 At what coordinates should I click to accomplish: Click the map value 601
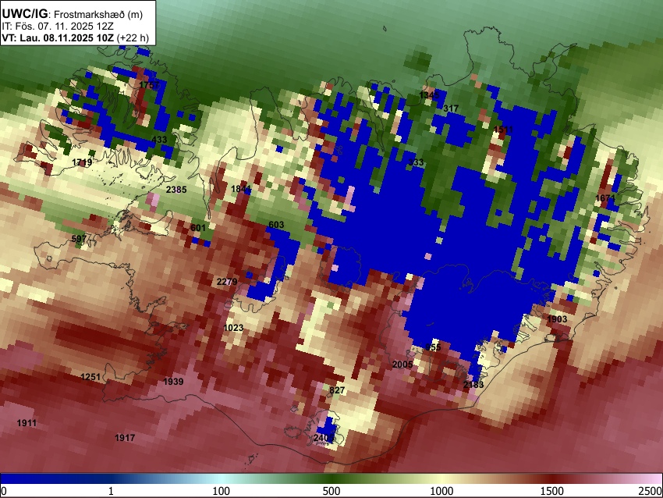coord(198,228)
